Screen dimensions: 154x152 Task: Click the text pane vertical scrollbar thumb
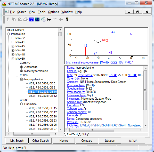[145, 90]
